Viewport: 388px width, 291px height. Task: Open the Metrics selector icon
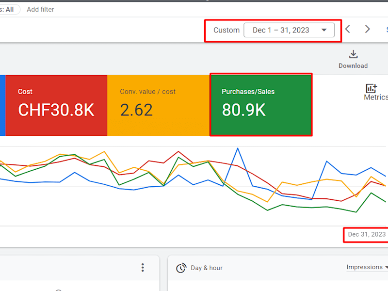pos(371,88)
